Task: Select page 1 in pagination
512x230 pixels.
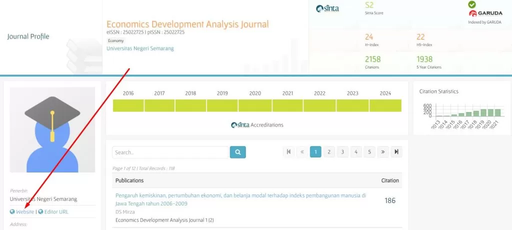Action: tap(315, 152)
